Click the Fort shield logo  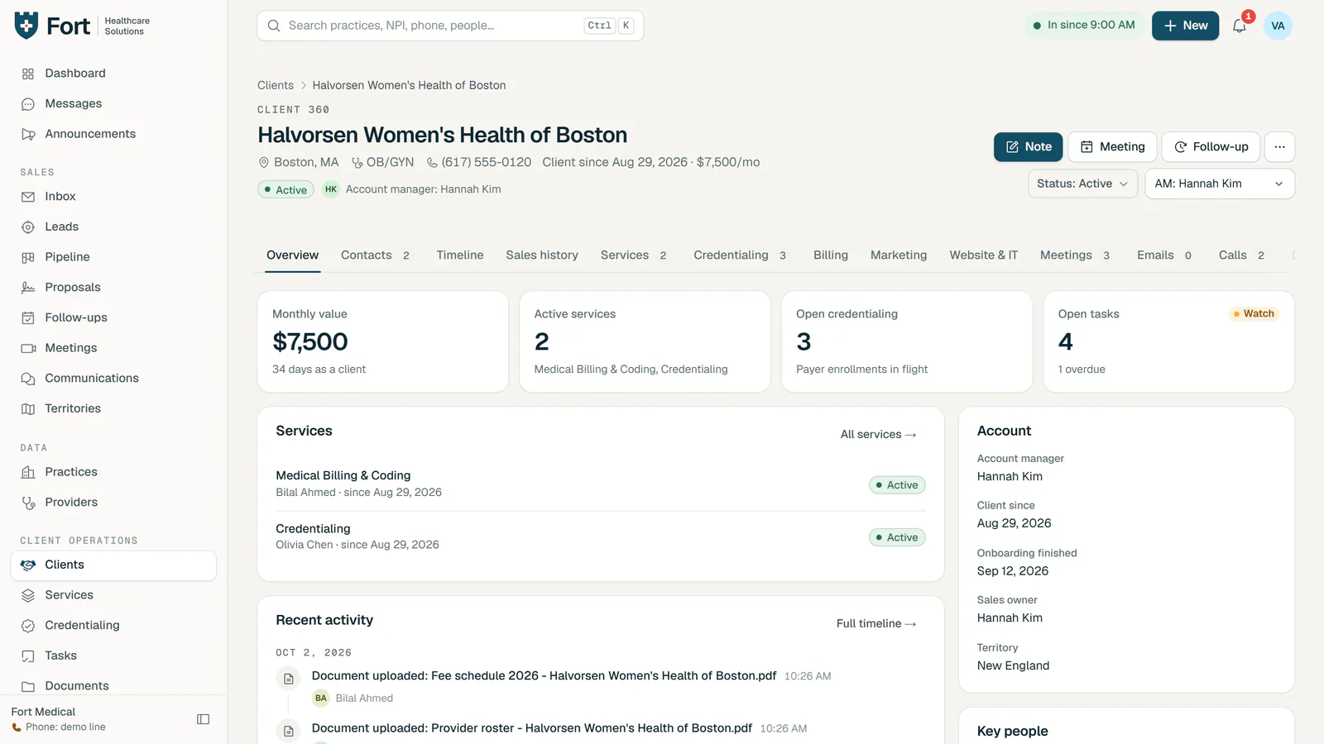[26, 26]
